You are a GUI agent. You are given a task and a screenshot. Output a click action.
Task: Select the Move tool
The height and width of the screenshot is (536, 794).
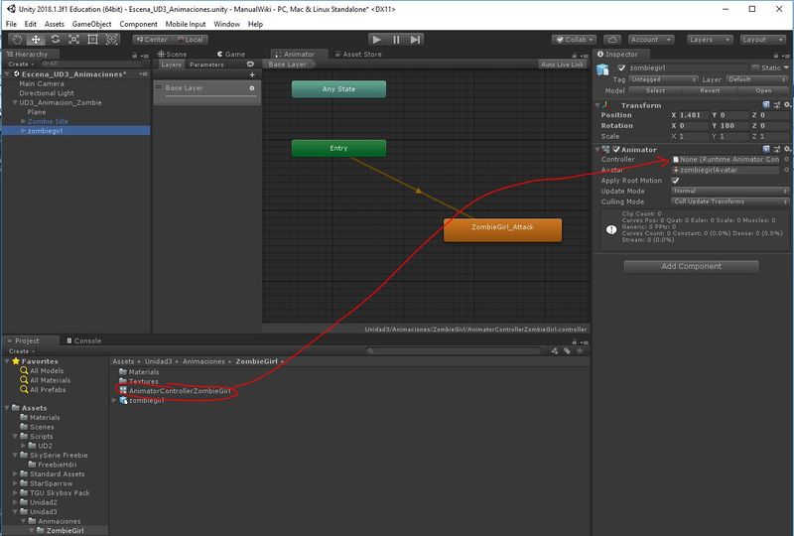point(36,40)
